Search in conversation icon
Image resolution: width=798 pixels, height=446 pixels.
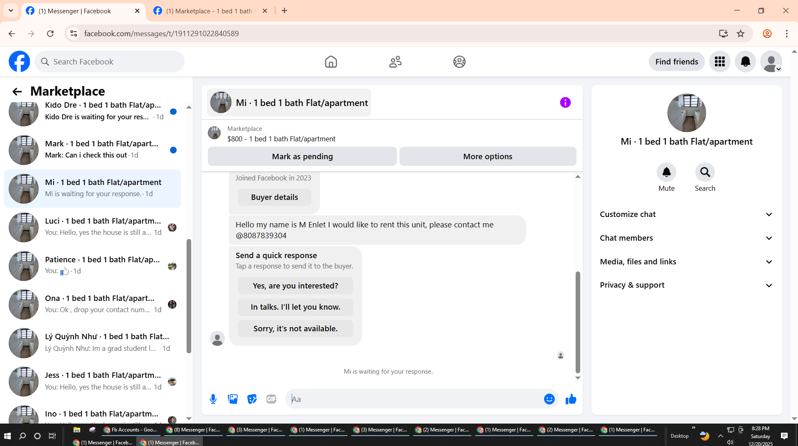tap(705, 172)
